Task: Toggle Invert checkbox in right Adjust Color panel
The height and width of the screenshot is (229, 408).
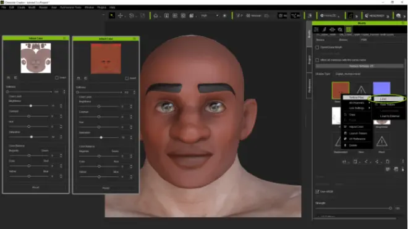Action: pos(127,78)
